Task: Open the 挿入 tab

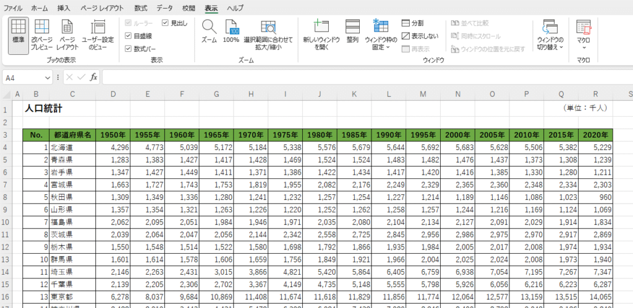Action: pyautogui.click(x=64, y=8)
